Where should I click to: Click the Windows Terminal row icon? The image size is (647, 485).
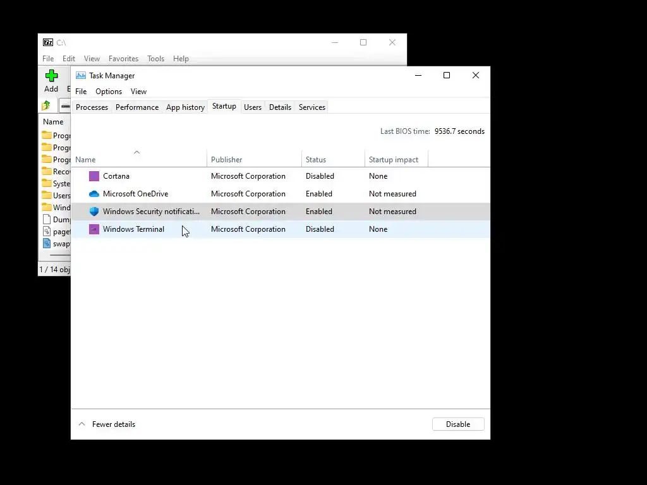pos(94,229)
